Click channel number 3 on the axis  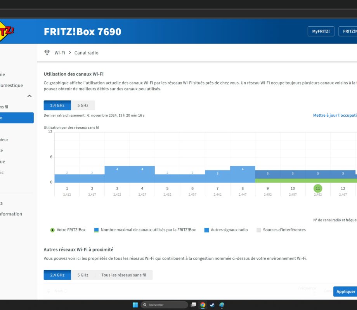tap(117, 188)
